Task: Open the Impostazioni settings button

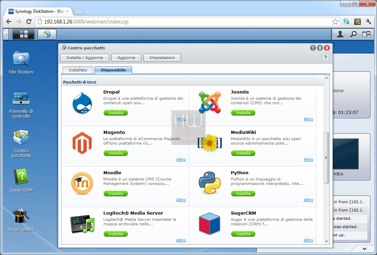Action: tap(162, 58)
